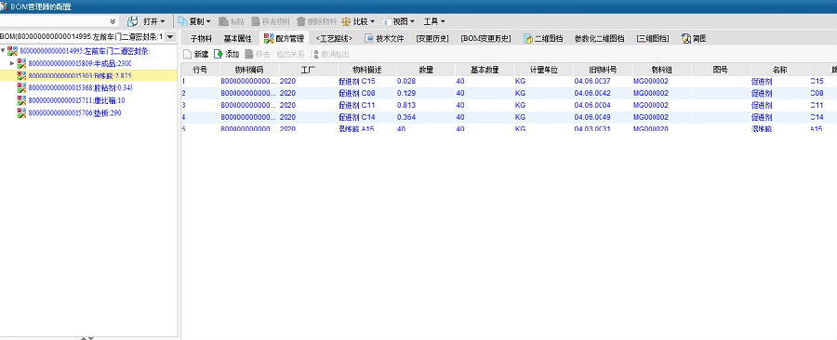Select the cell 促进剂 C15
The height and width of the screenshot is (340, 837).
(x=358, y=82)
